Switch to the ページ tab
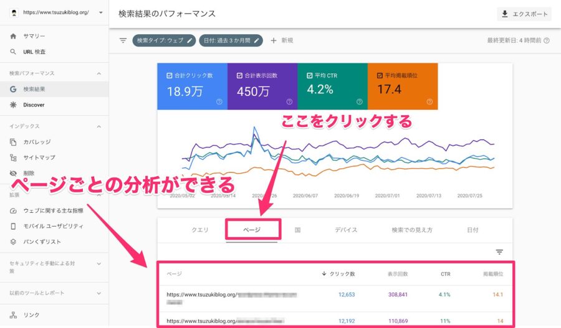561x328 pixels. click(x=252, y=230)
